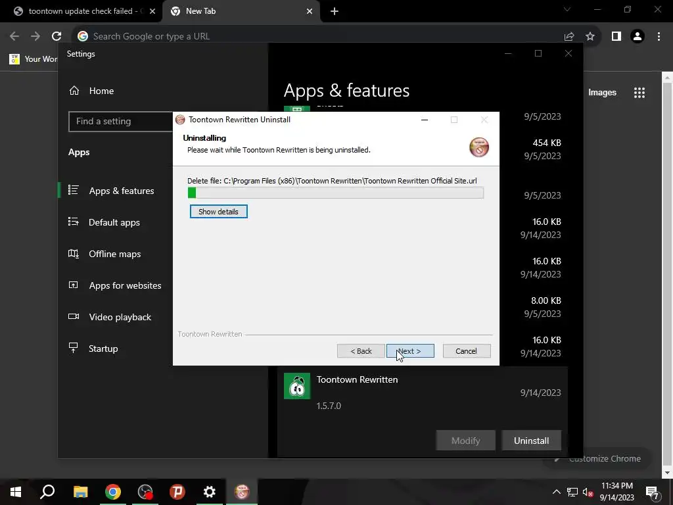Open the notification center in the taskbar

pos(652,492)
